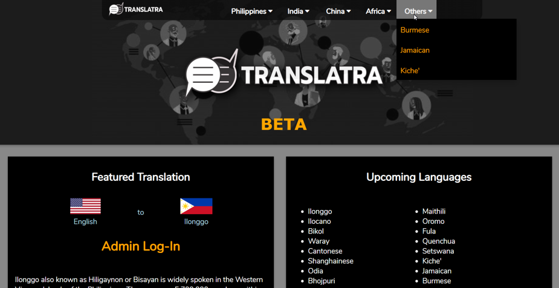Select Burmese from the Others menu
The height and width of the screenshot is (288, 559).
pos(415,30)
